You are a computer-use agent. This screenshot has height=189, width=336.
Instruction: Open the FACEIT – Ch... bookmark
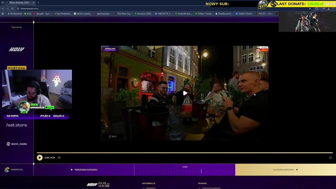click(265, 14)
